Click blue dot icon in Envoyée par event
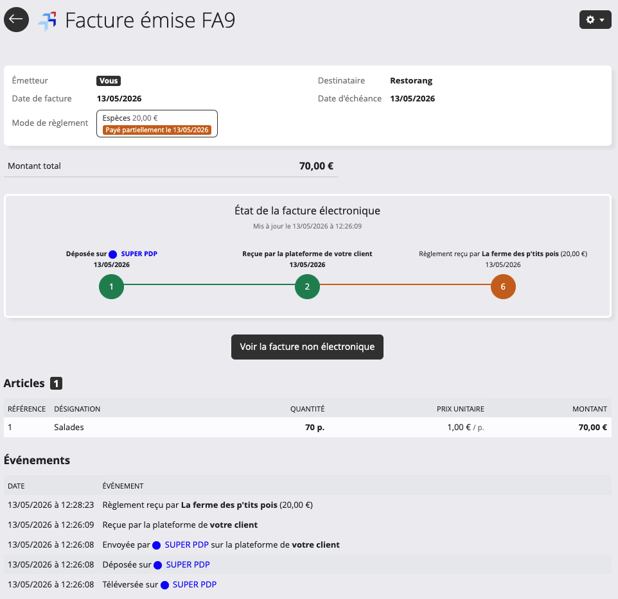Viewport: 618px width, 599px height. click(157, 546)
